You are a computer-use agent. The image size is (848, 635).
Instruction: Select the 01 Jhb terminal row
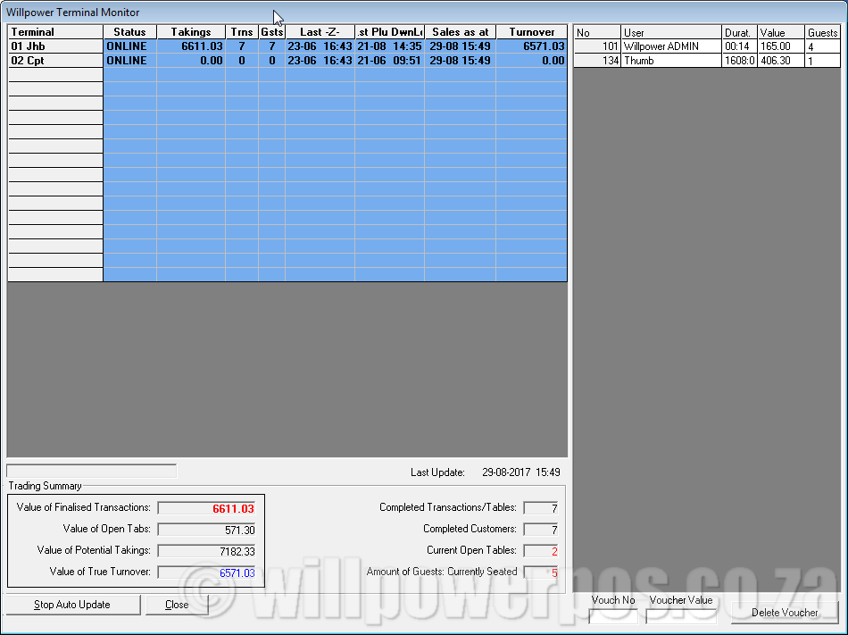(x=55, y=46)
